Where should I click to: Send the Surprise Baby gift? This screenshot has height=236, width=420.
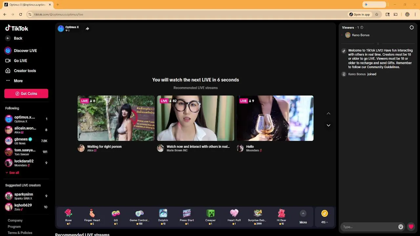coord(258,217)
